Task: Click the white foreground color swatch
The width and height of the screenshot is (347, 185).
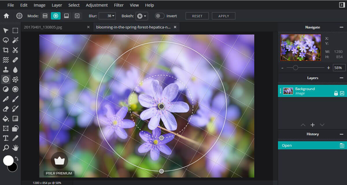Action: click(8, 161)
